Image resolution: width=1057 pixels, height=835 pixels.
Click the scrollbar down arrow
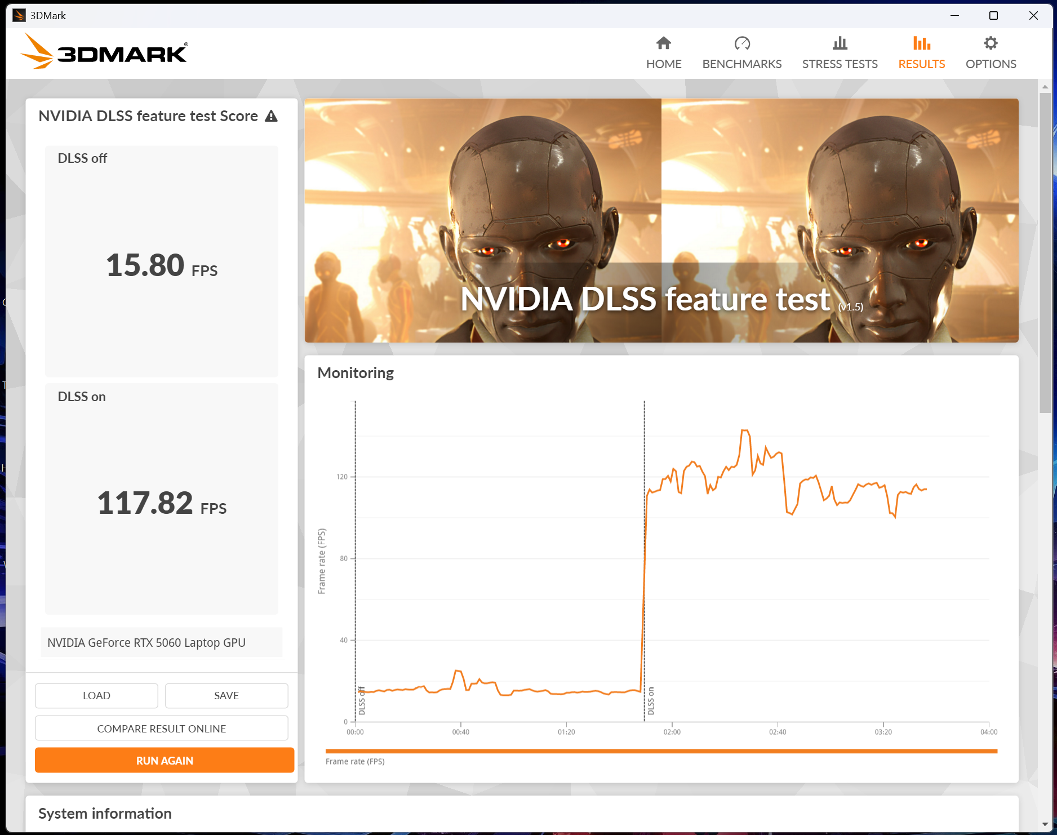pos(1045,824)
